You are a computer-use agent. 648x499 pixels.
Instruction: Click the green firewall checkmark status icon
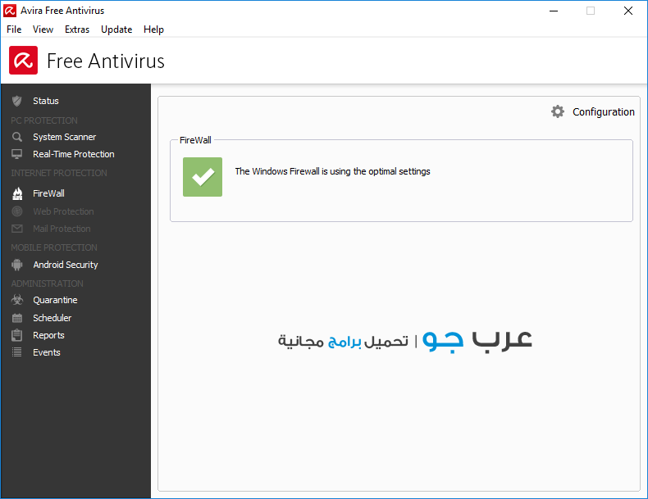[x=203, y=177]
